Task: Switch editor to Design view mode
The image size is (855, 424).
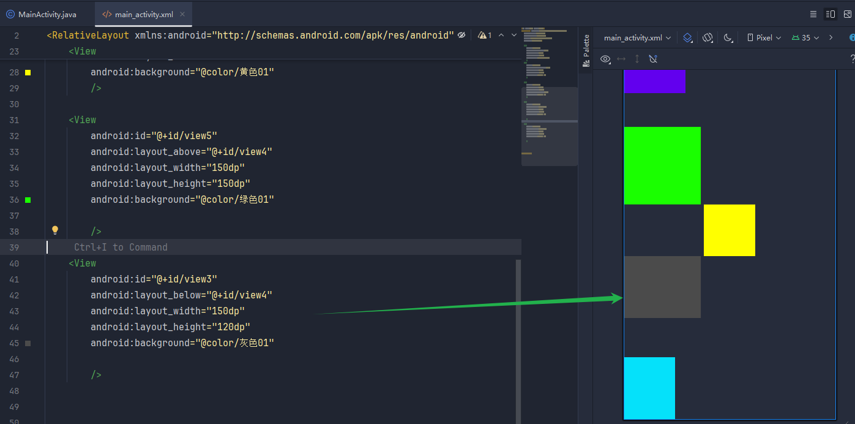Action: [x=848, y=13]
